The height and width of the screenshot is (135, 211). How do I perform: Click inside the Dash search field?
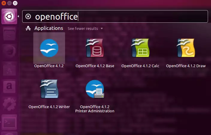[x=115, y=16]
